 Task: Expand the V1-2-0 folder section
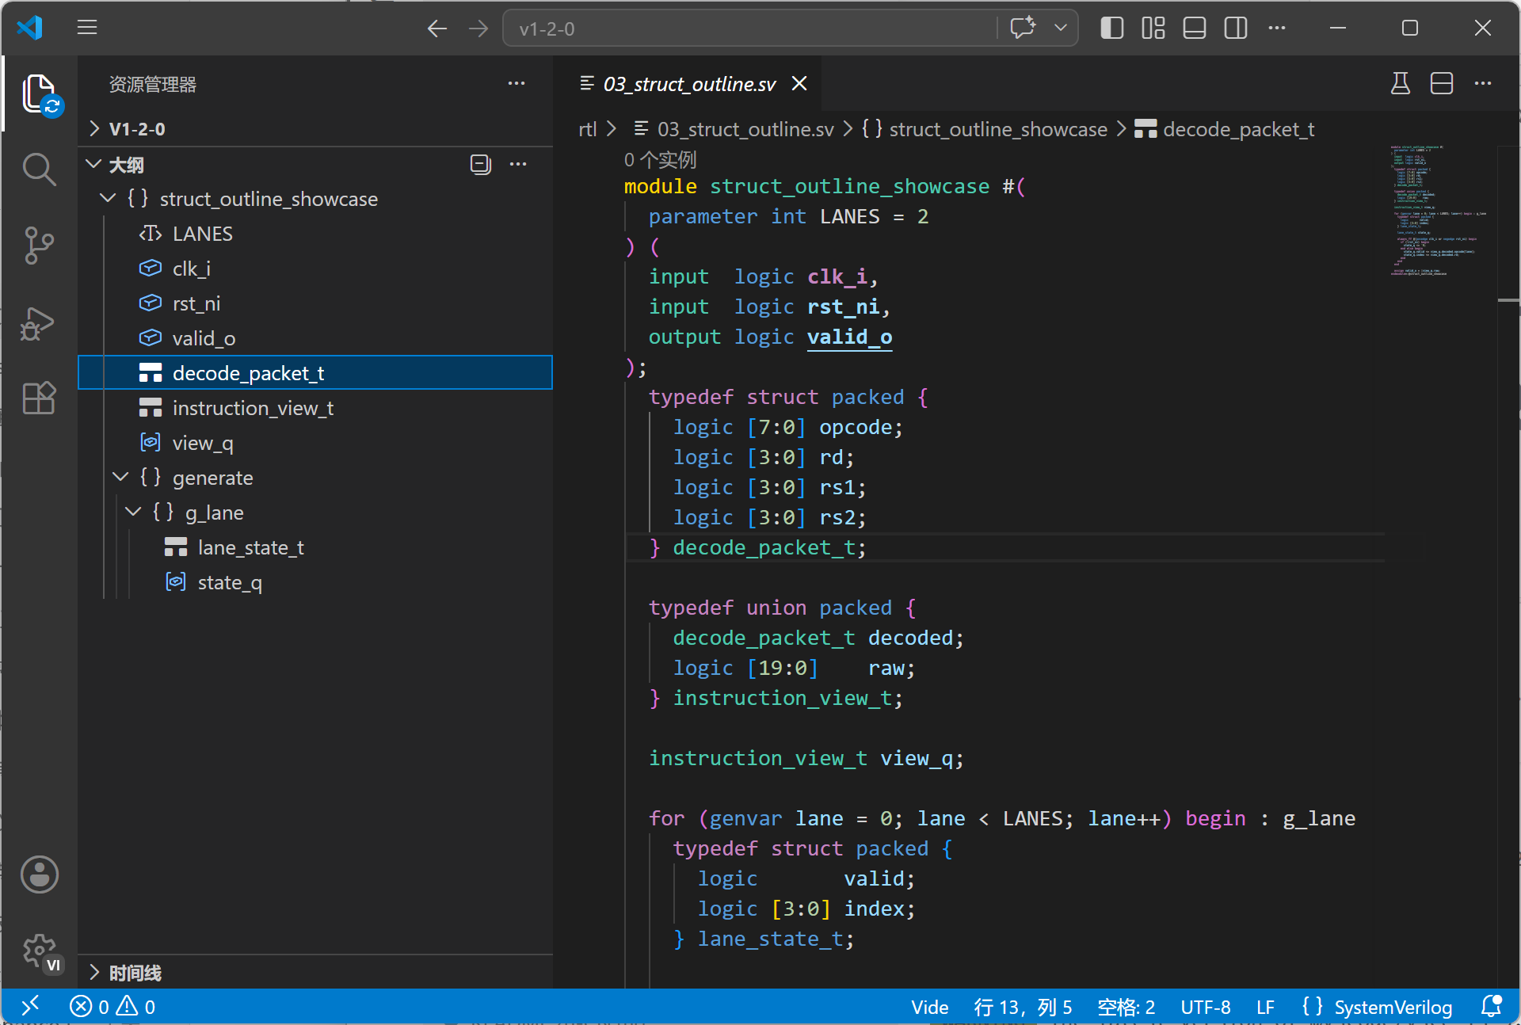click(315, 128)
